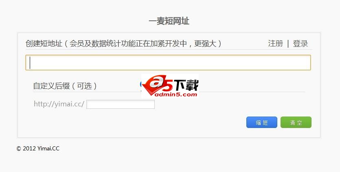The image size is (340, 172).
Task: Open the 注册 register link
Action: click(275, 44)
